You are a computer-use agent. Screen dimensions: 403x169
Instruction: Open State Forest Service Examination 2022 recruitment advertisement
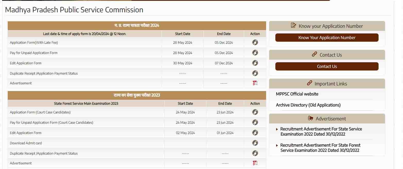[x=320, y=148]
